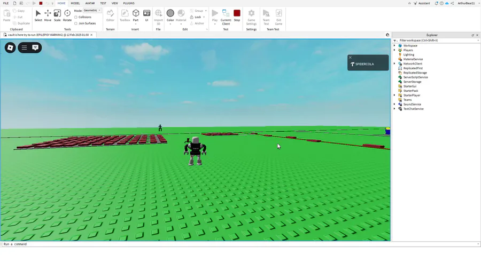481x255 pixels.
Task: Enable the Join Surfaces checkbox
Action: (76, 23)
